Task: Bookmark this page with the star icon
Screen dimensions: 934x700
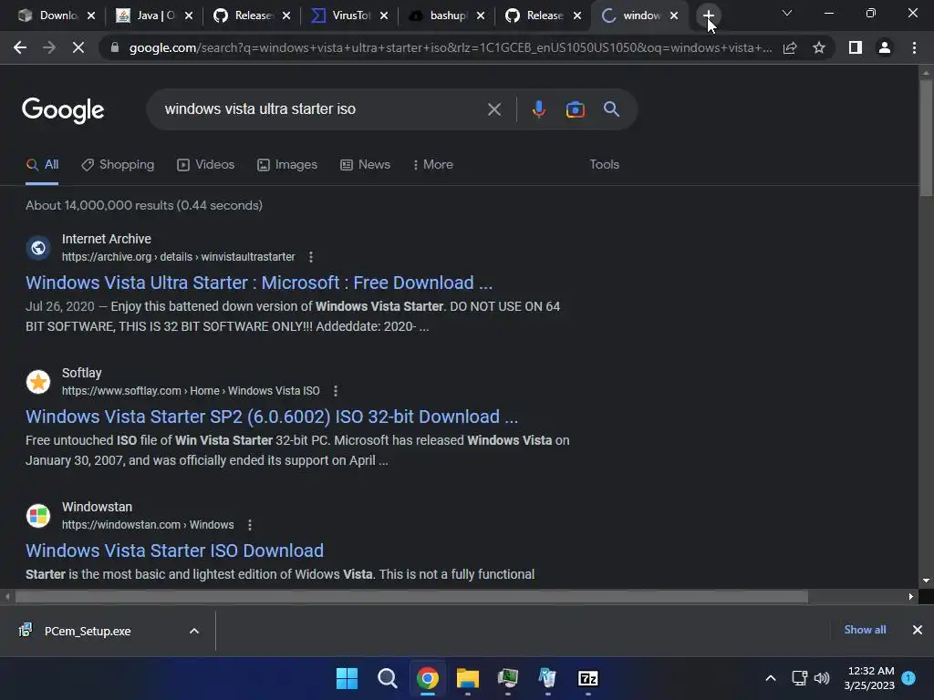Action: (819, 47)
